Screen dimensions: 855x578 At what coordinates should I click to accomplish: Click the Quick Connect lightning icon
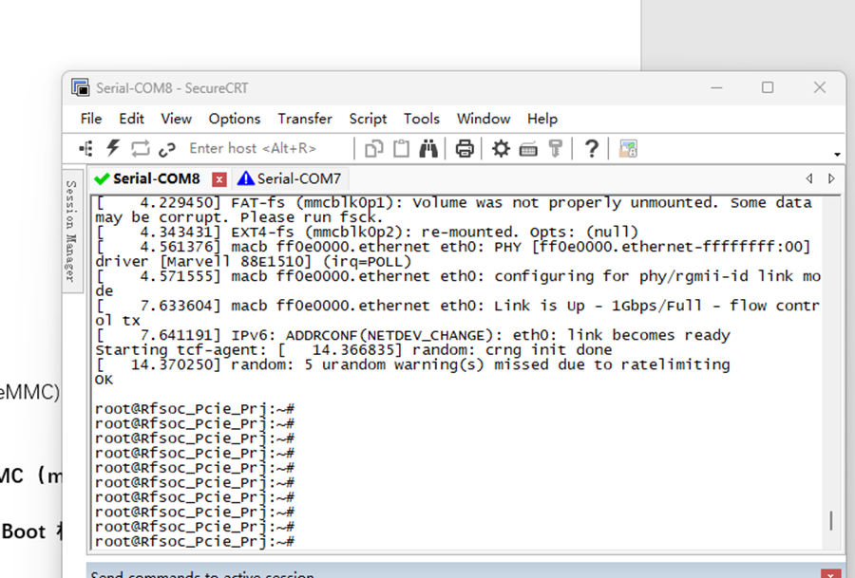[x=113, y=148]
